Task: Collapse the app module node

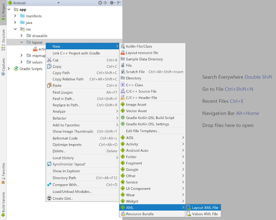Action: coord(9,9)
